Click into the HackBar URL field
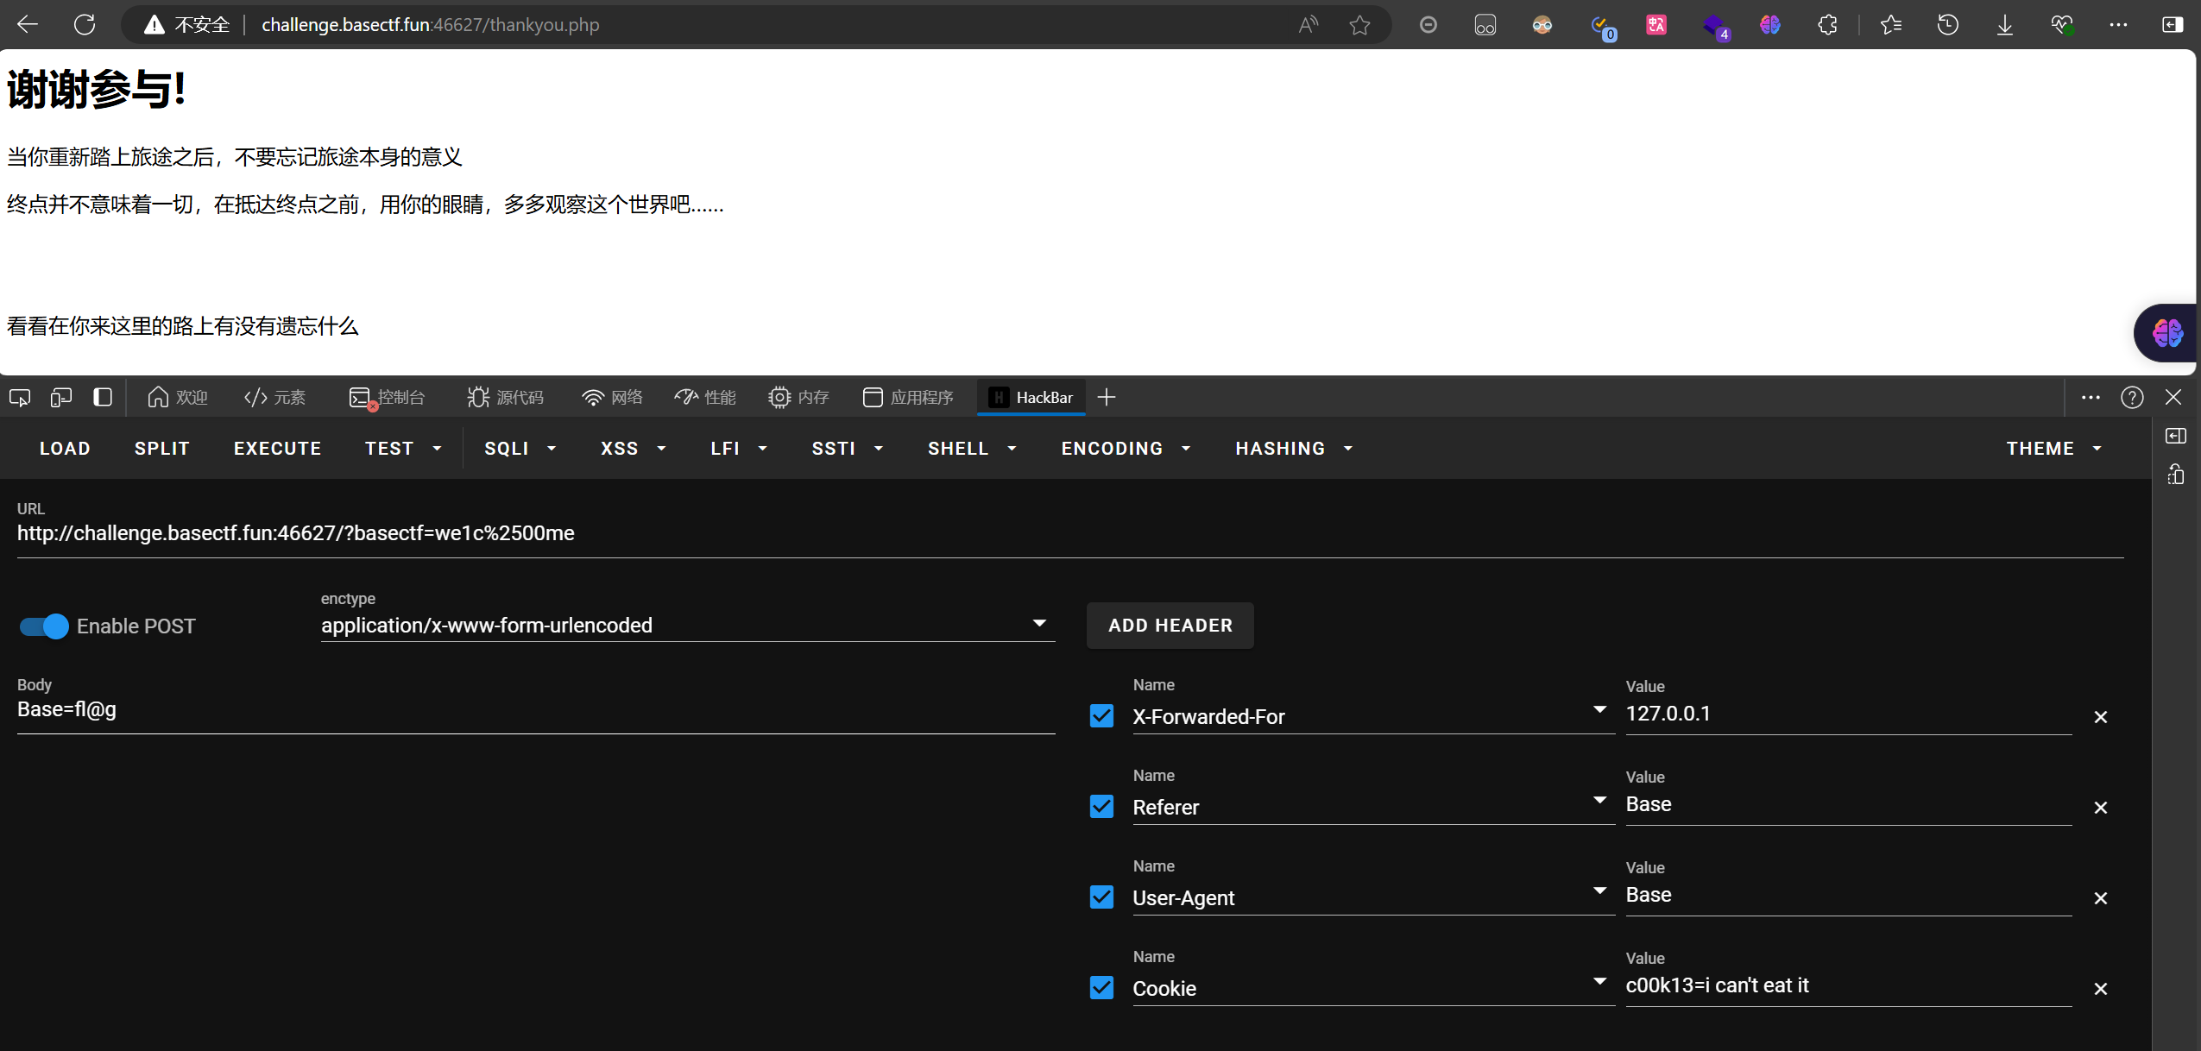The image size is (2201, 1051). pos(1070,533)
